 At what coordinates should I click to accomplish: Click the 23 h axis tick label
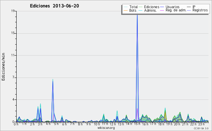point(201,124)
